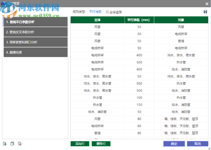Select rule 1. 管线平行净距分析
Viewport: 211px width, 150px height.
click(x=36, y=22)
